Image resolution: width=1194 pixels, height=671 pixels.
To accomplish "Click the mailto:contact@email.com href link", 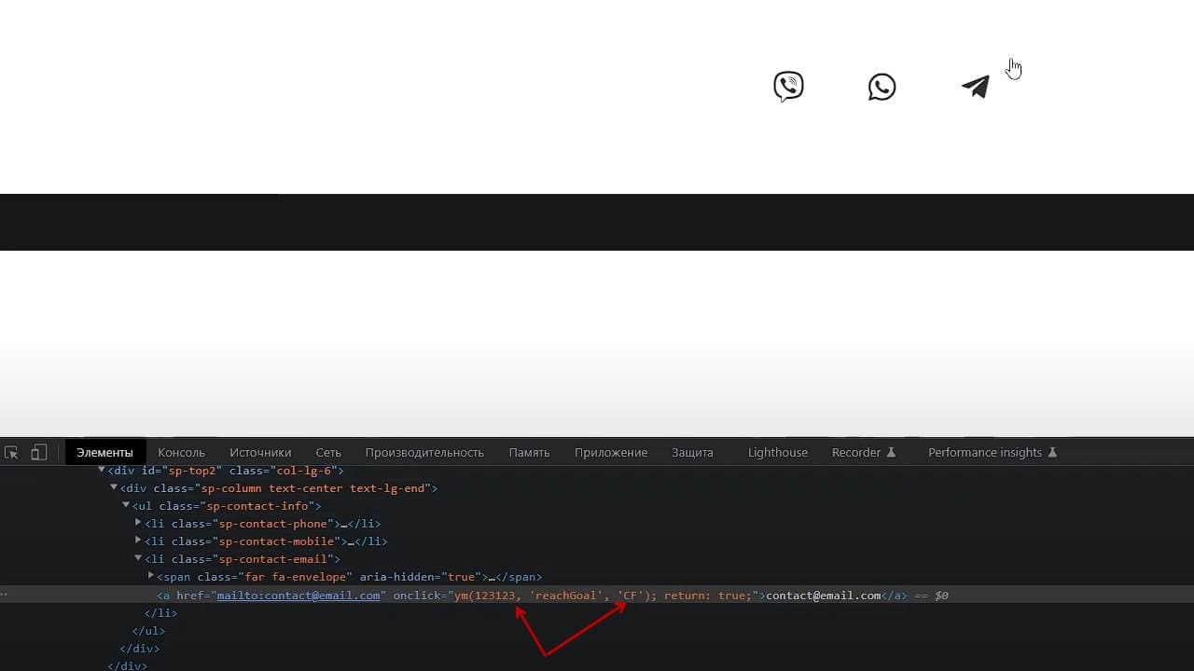I will (x=298, y=596).
